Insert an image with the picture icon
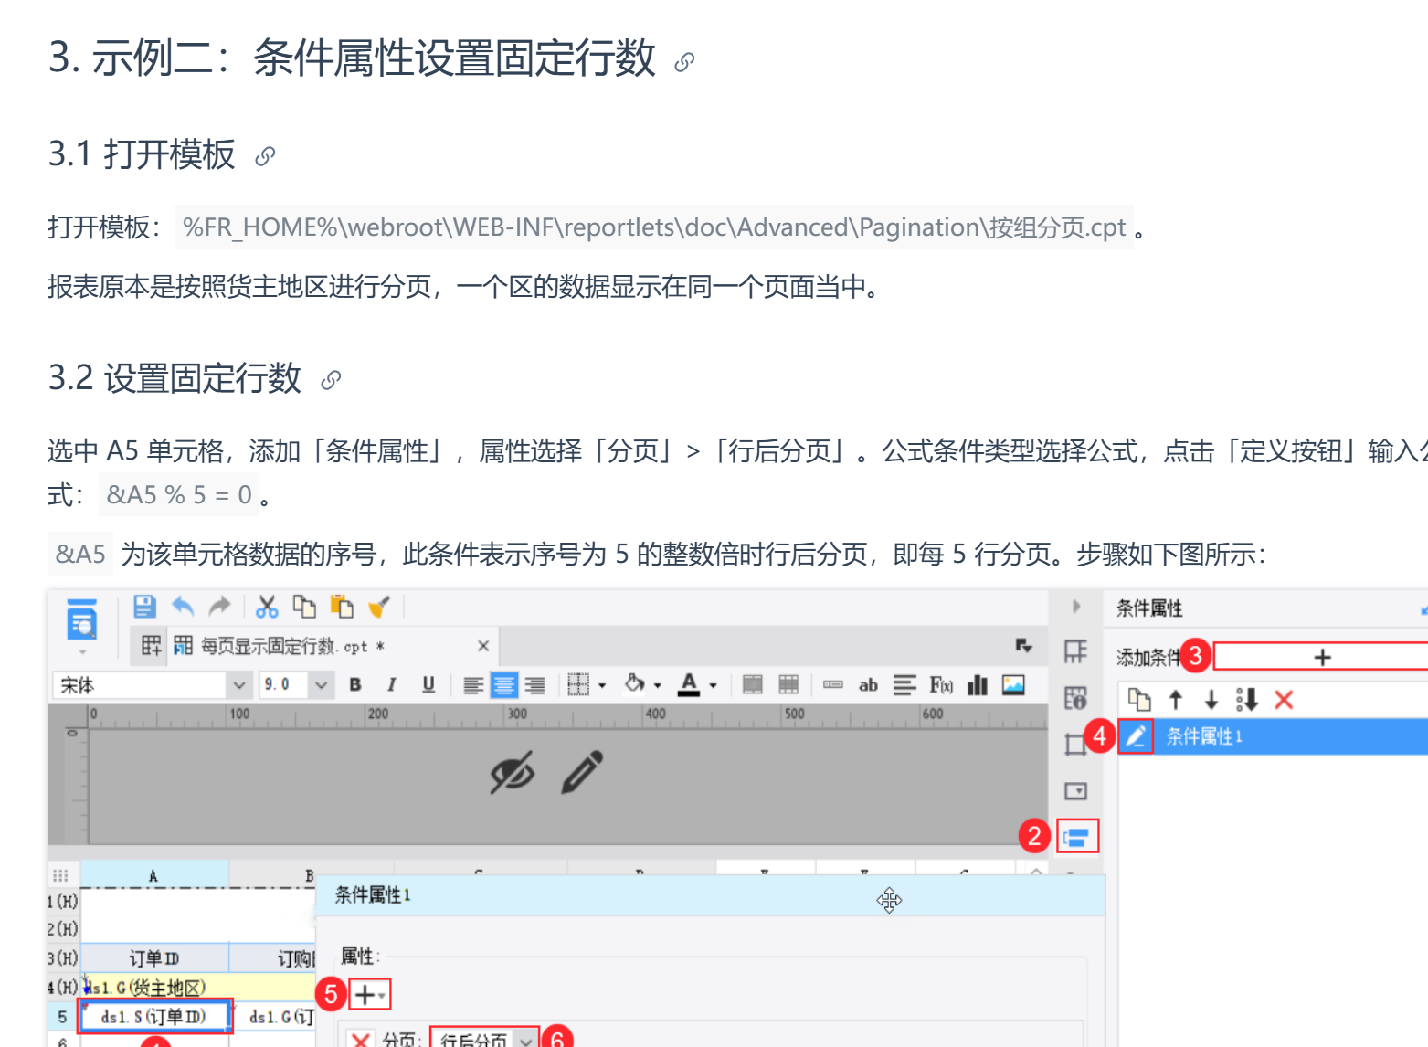1428x1047 pixels. coord(1013,684)
